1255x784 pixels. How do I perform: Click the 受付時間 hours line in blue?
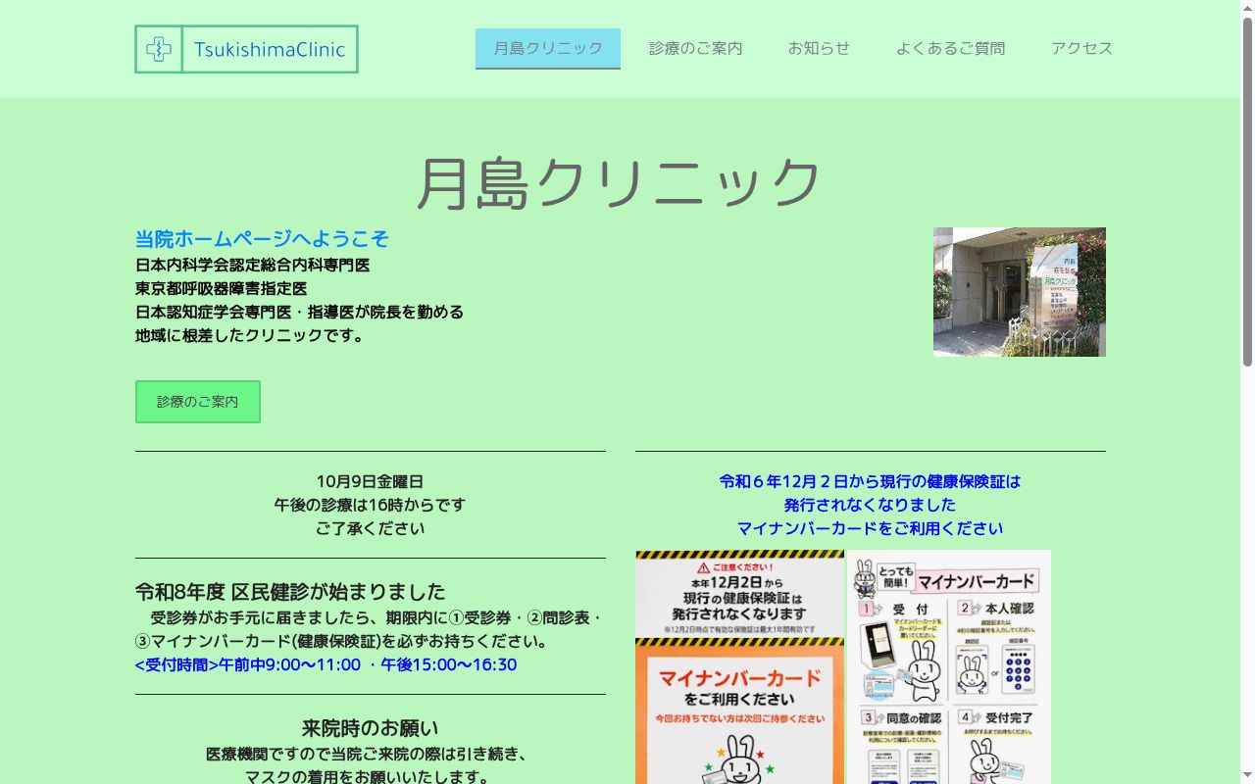coord(326,664)
